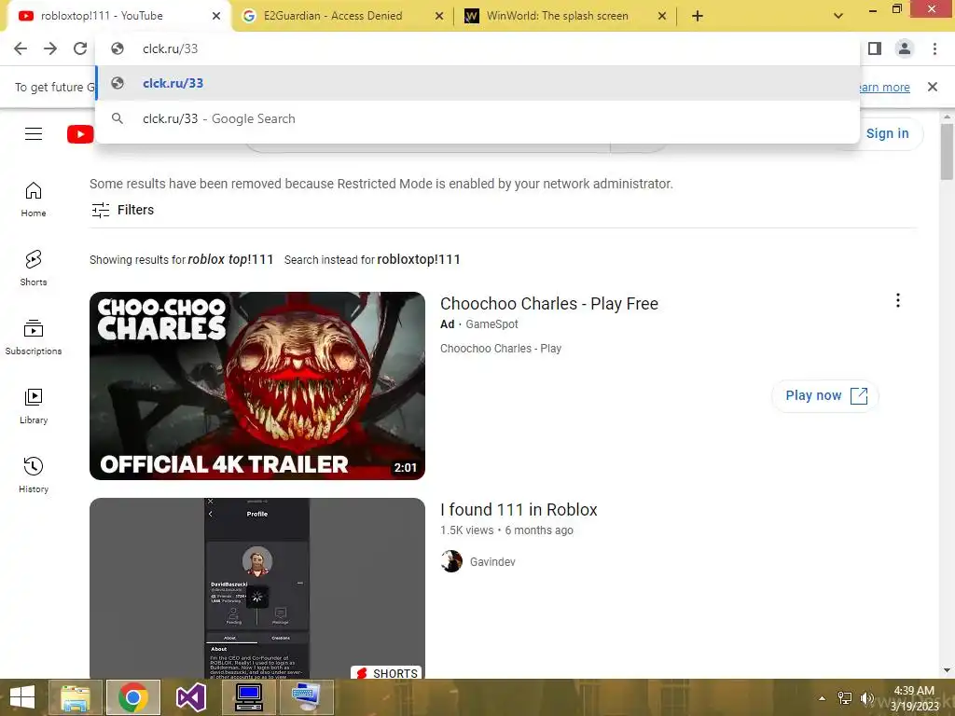
Task: Select the clck.ru/33 URL suggestion
Action: (477, 83)
